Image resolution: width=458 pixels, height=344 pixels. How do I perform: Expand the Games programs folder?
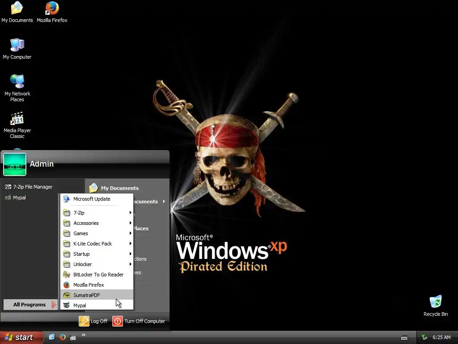(x=97, y=233)
